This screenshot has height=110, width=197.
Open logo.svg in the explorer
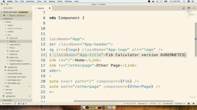(x=14, y=57)
